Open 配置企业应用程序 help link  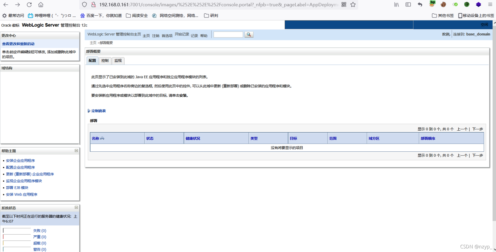(21, 167)
